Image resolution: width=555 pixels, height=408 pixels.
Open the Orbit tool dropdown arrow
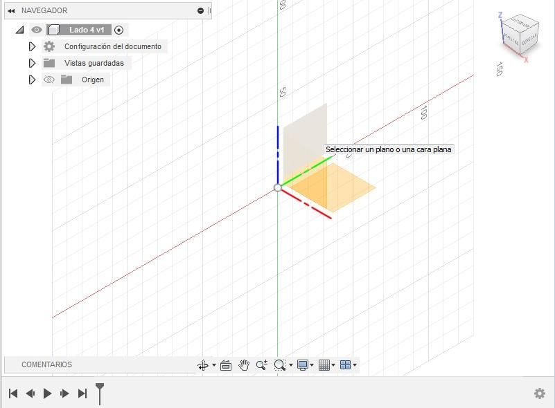point(214,365)
